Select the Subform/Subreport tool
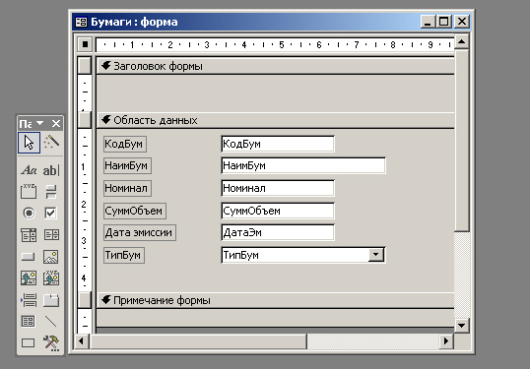 (29, 321)
